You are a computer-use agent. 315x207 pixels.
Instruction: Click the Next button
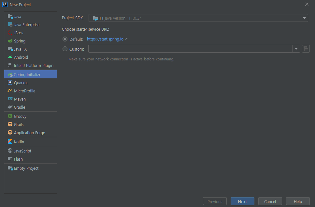242,201
